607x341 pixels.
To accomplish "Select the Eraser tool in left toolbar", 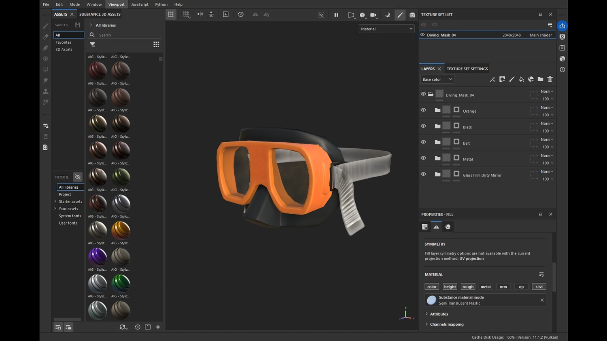I will point(46,37).
